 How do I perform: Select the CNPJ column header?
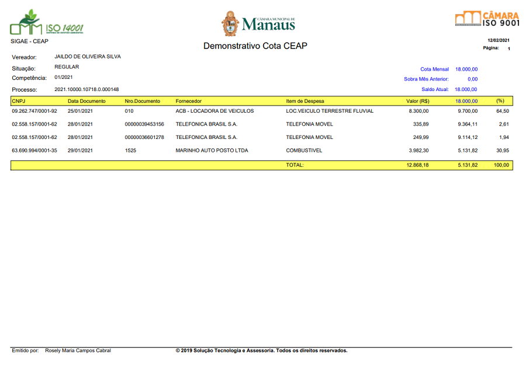pyautogui.click(x=18, y=101)
